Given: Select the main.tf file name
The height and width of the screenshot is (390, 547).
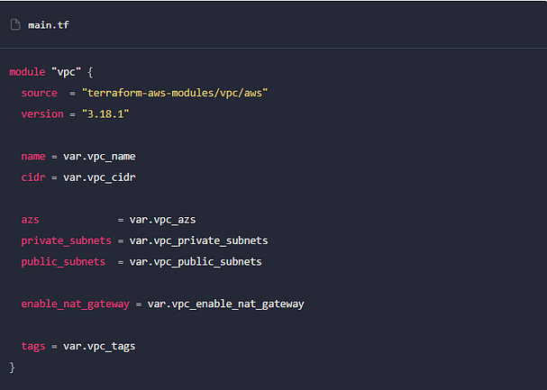Looking at the screenshot, I should pyautogui.click(x=49, y=25).
